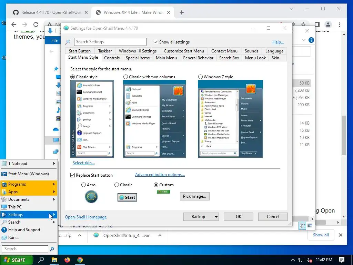Open Advanced button options link
This screenshot has height=265, width=353.
[x=160, y=175]
